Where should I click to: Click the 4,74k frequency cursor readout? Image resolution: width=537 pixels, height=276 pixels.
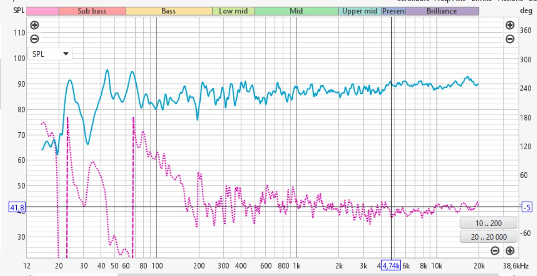pos(391,266)
